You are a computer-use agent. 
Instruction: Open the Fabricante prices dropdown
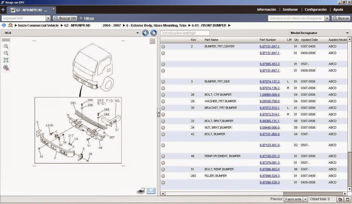tap(296, 199)
